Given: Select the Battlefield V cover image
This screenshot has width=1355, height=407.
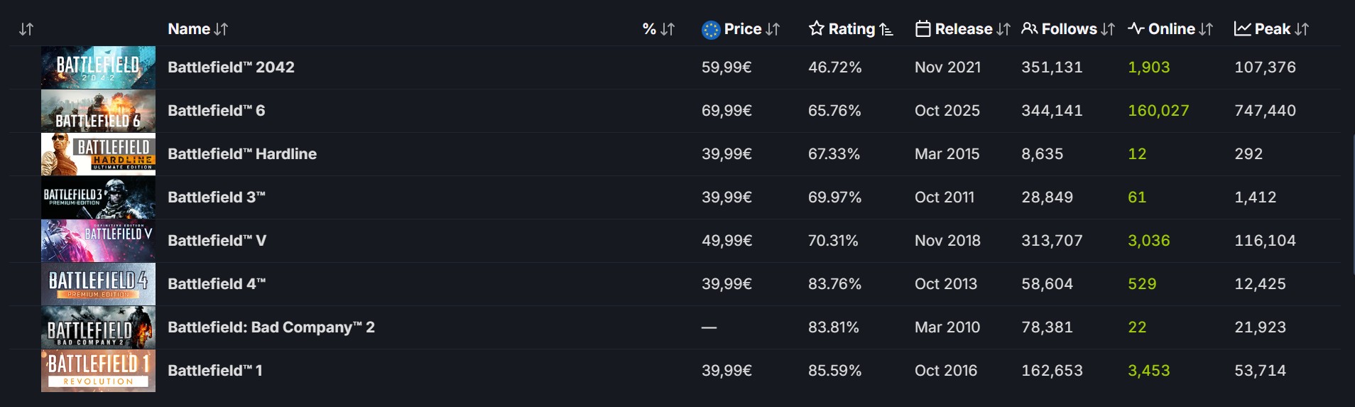Looking at the screenshot, I should point(98,241).
